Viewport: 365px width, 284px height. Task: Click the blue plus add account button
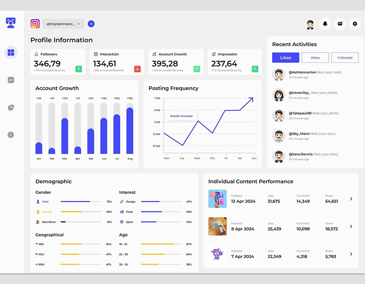click(91, 23)
